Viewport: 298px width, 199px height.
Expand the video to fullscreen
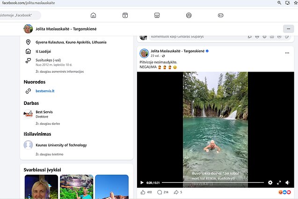click(x=279, y=183)
